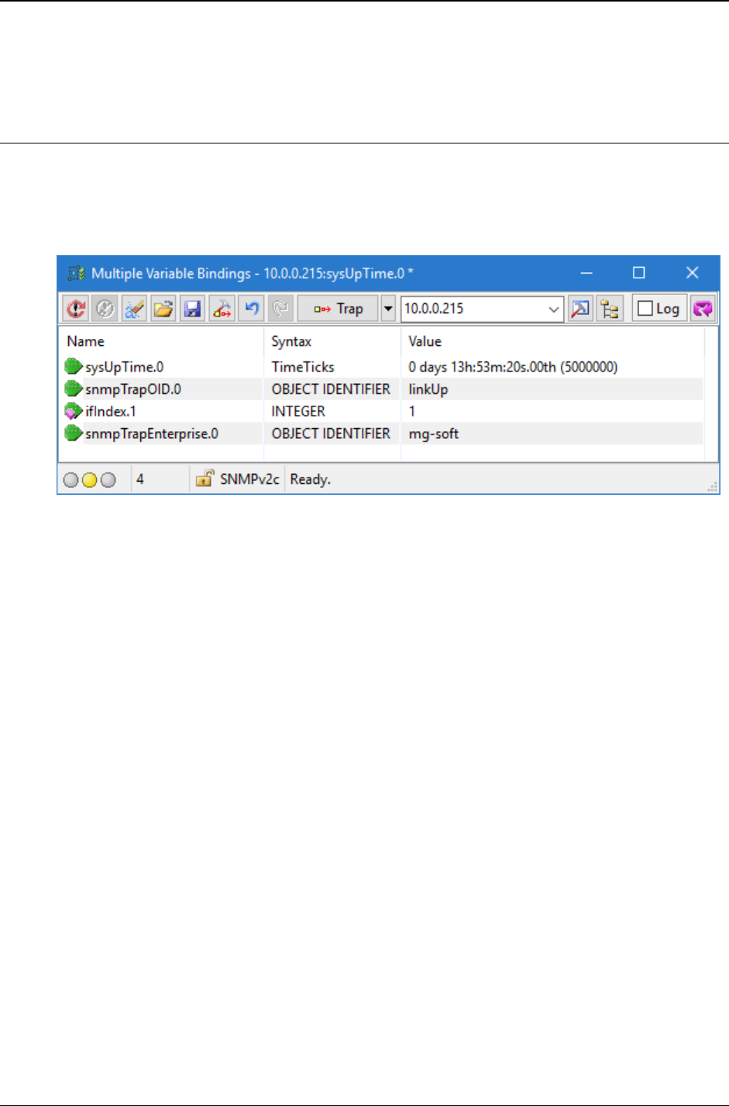Click the grayed-out stop icon

pos(105,309)
